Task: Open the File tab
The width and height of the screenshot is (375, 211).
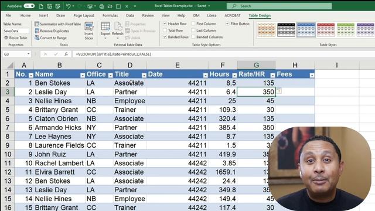Action: 8,15
